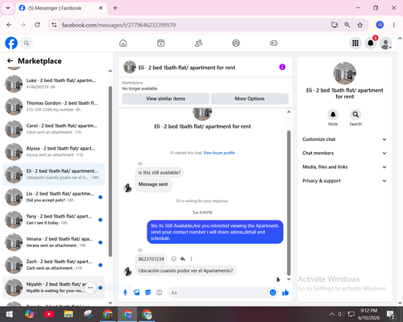The width and height of the screenshot is (403, 322).
Task: Click the Chrome profile avatar
Action: [x=380, y=25]
